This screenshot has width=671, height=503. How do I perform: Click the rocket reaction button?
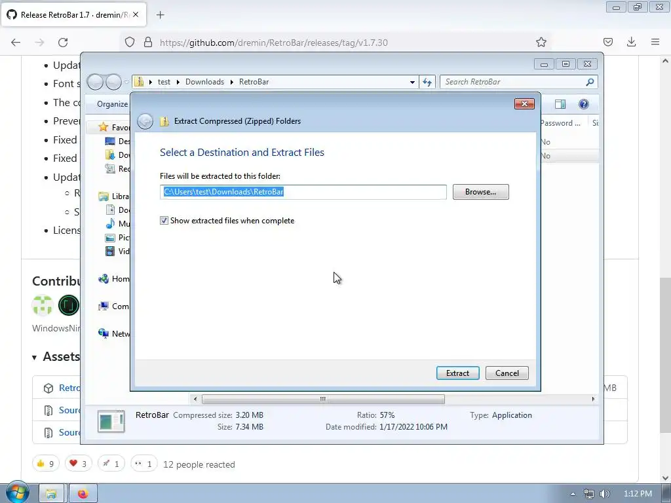[x=111, y=464]
